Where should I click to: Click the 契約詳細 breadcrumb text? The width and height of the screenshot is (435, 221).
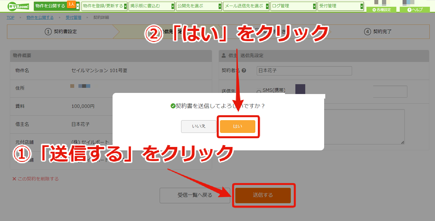pyautogui.click(x=101, y=17)
